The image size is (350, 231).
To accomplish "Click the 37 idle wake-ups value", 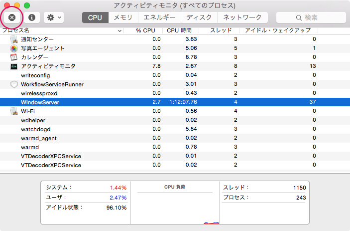I will 313,102.
